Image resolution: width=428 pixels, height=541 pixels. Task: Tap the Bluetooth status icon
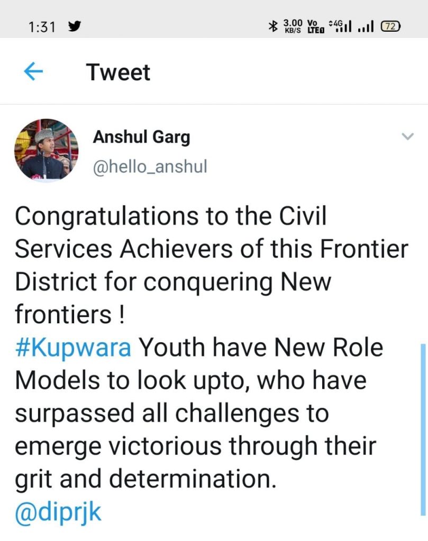click(x=274, y=26)
